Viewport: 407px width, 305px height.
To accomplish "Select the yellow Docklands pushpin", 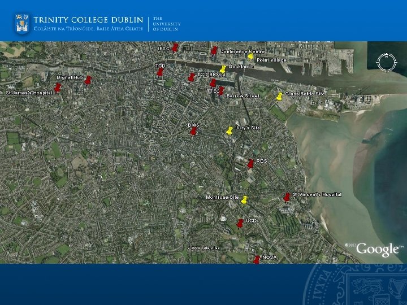I will 223,69.
